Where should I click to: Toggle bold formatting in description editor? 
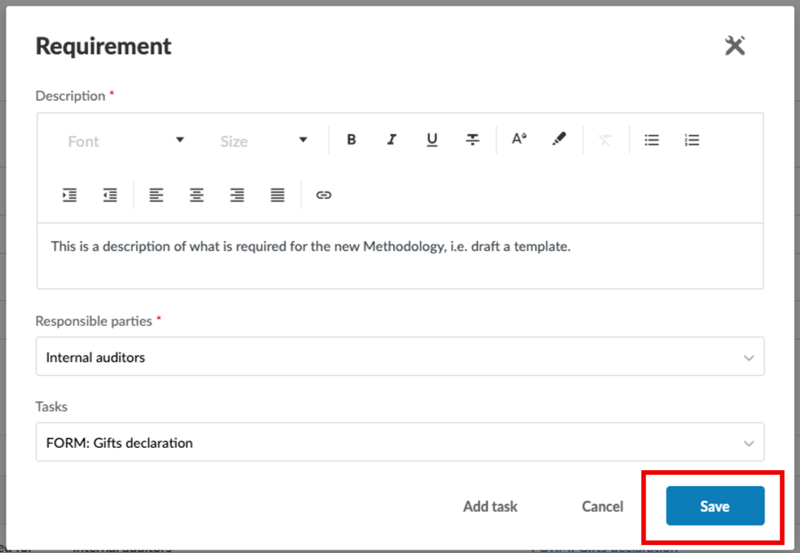pos(351,140)
